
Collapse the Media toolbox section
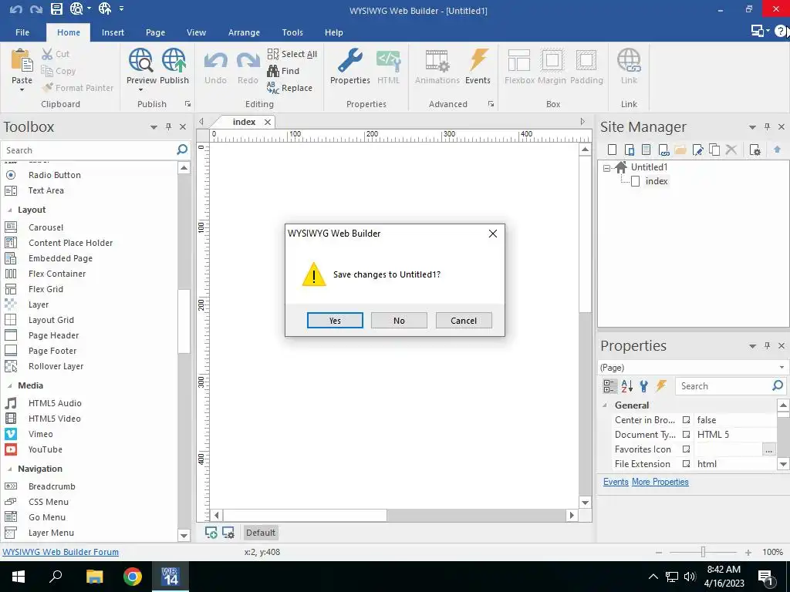point(9,385)
